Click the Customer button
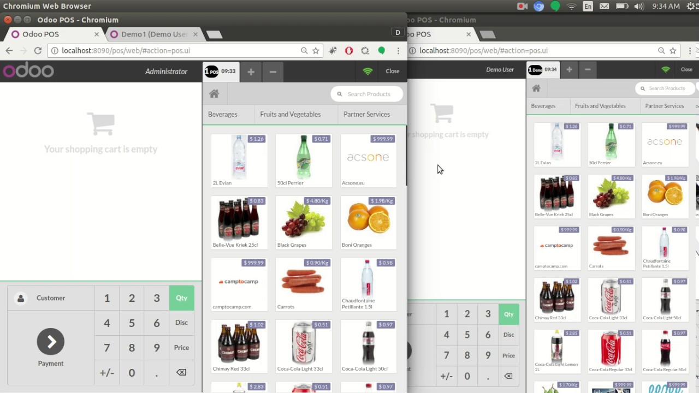This screenshot has width=699, height=393. coord(51,298)
